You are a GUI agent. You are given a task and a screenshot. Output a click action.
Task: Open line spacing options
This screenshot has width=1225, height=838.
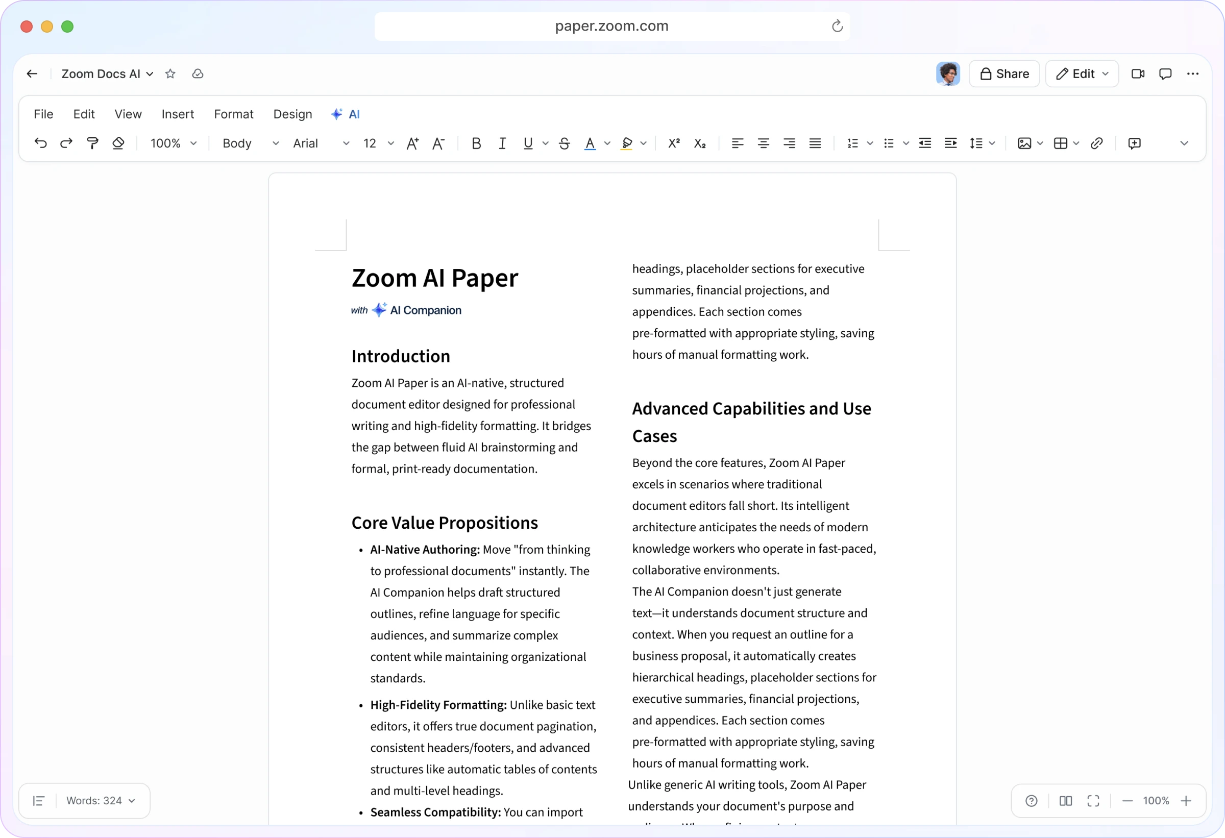982,143
